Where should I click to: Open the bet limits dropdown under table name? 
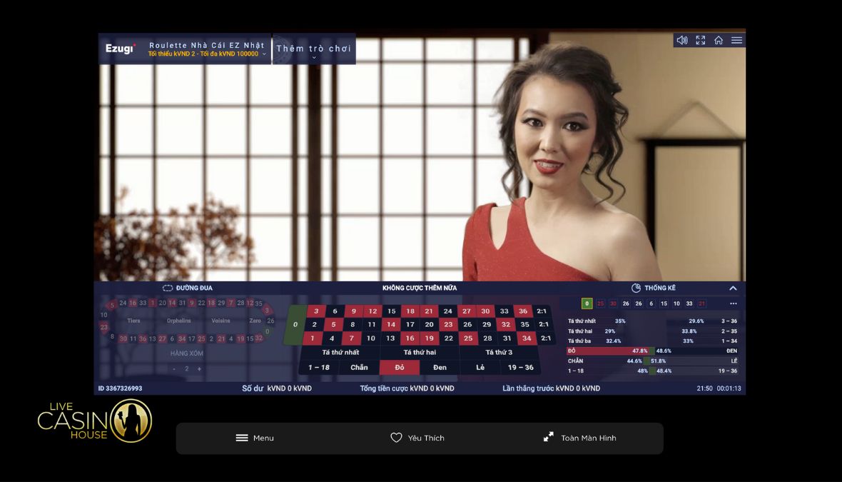point(264,54)
